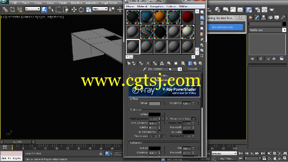Click the Play Animation button
288x162 pixels.
coord(252,153)
